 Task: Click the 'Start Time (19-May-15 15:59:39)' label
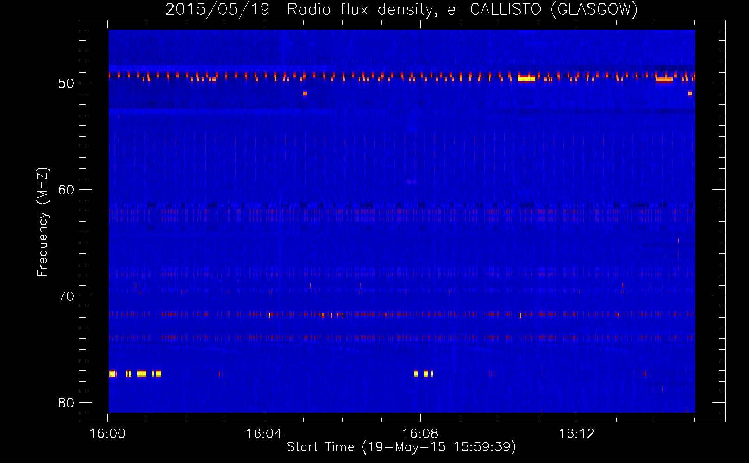[x=401, y=447]
